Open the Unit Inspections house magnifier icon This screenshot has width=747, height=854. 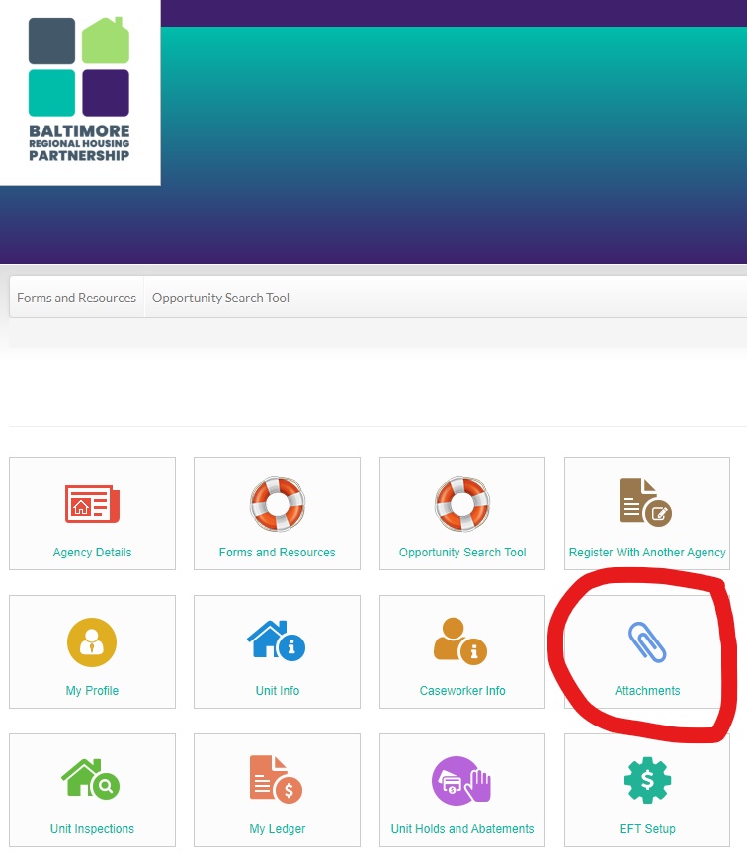point(92,780)
